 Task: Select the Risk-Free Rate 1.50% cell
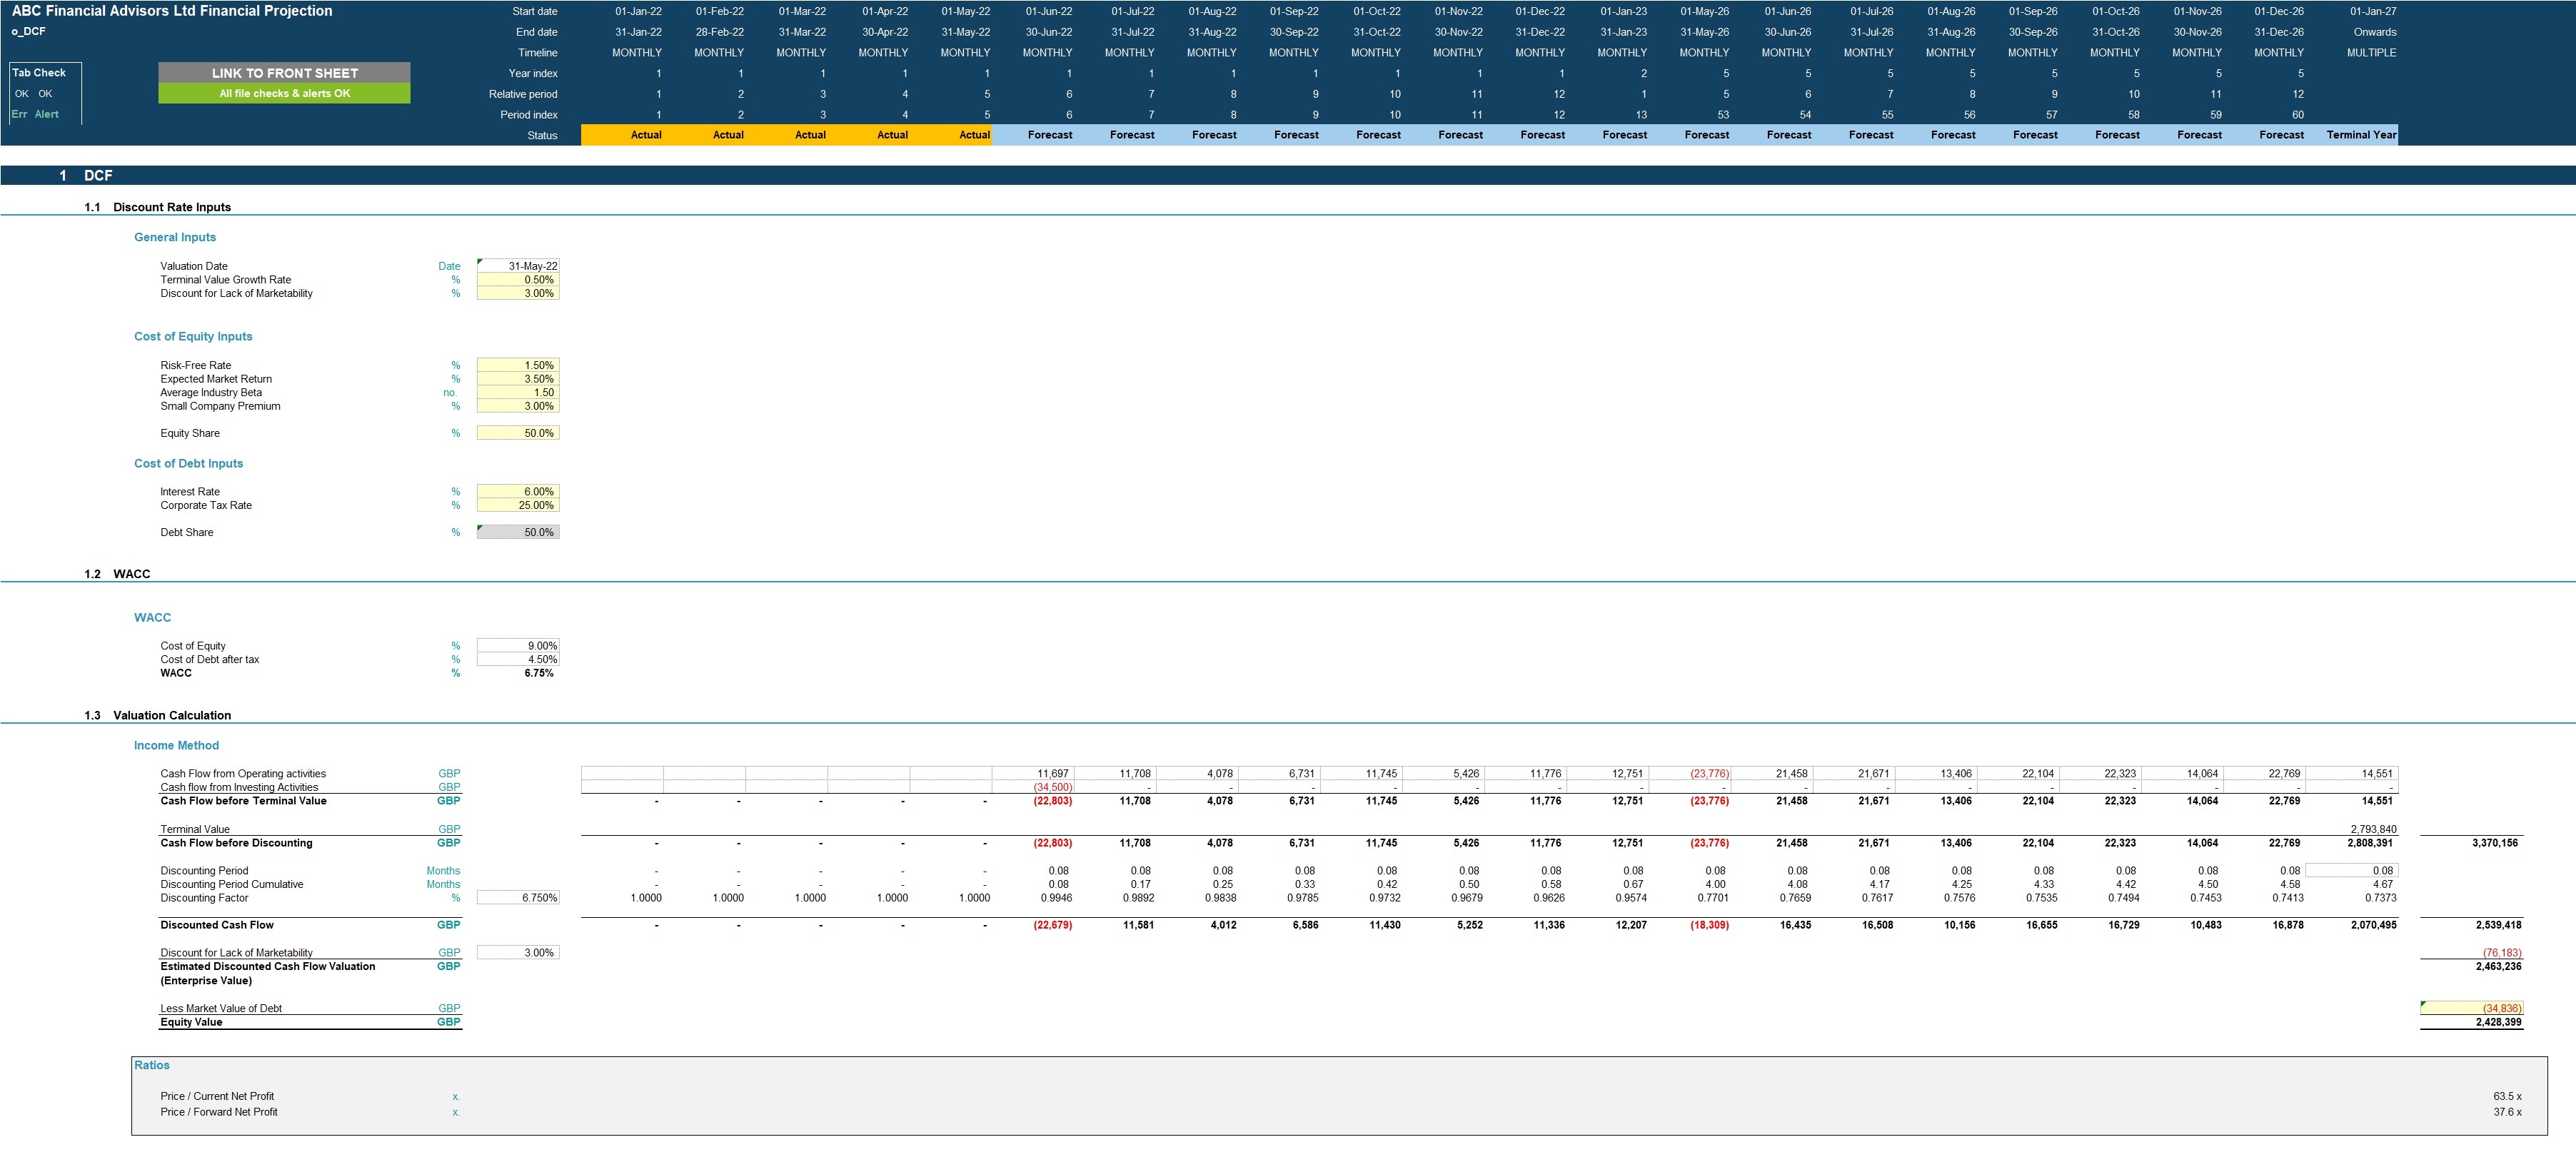(518, 365)
